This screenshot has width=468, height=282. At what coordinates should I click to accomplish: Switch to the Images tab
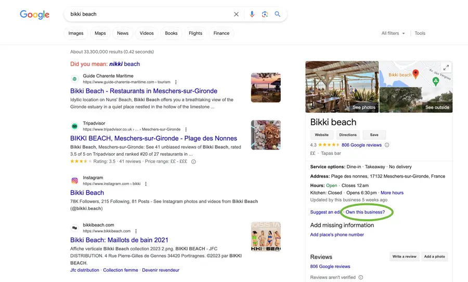click(x=76, y=33)
